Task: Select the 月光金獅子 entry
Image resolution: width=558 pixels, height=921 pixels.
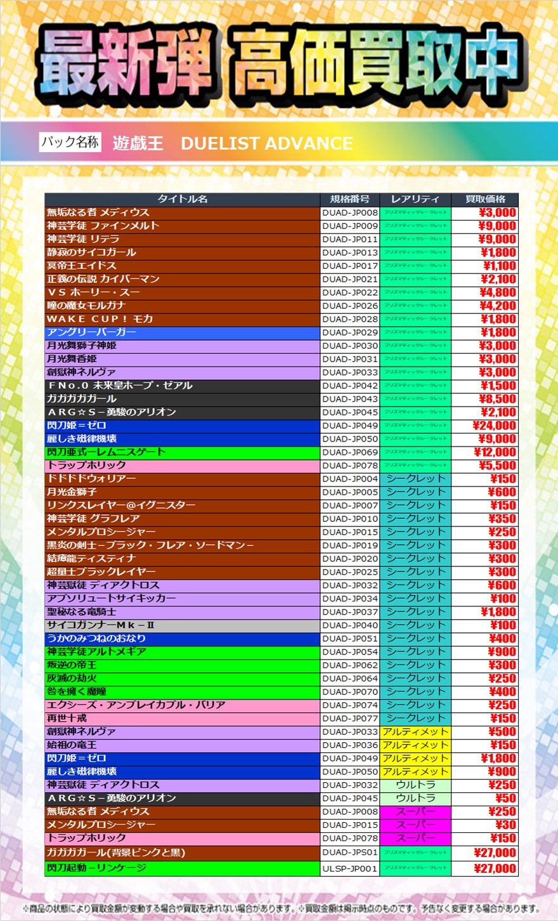Action: point(72,492)
